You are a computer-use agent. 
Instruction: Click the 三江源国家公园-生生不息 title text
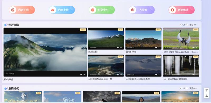pyautogui.click(x=100, y=79)
